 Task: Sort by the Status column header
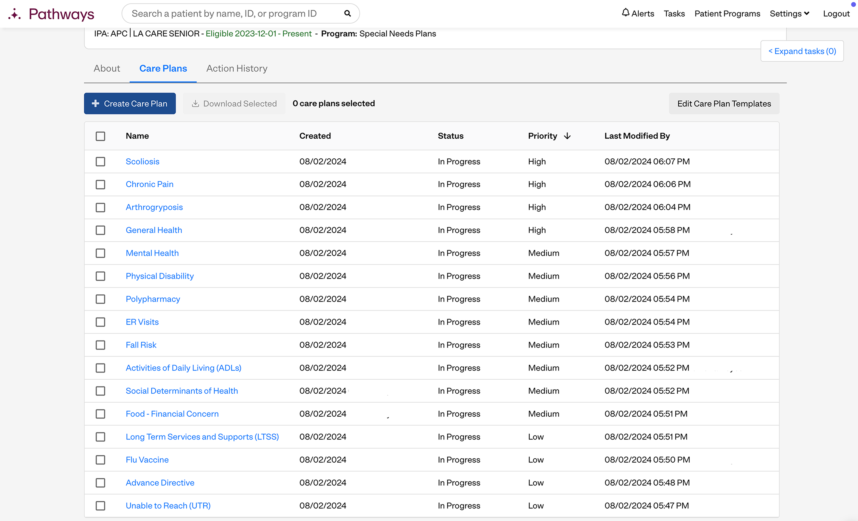coord(451,136)
